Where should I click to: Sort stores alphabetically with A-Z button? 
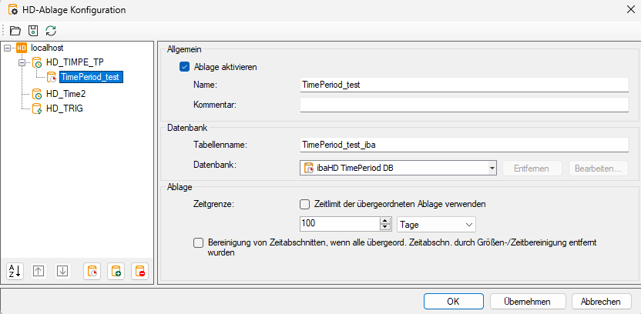pyautogui.click(x=15, y=271)
